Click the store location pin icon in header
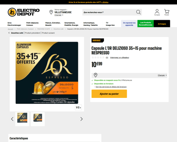Image resolution: width=177 pixels, height=142 pixels. click(x=51, y=12)
